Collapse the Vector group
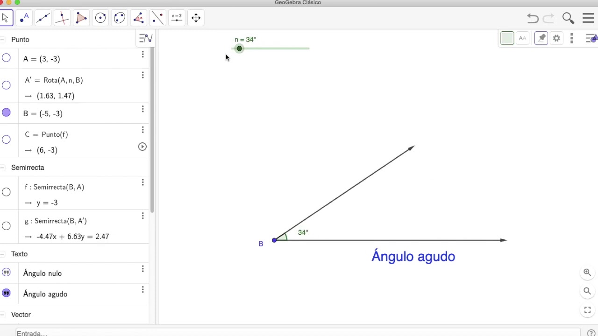This screenshot has width=598, height=336. 3,315
